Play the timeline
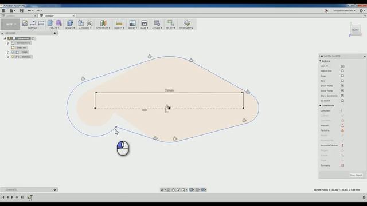 click(x=12, y=197)
